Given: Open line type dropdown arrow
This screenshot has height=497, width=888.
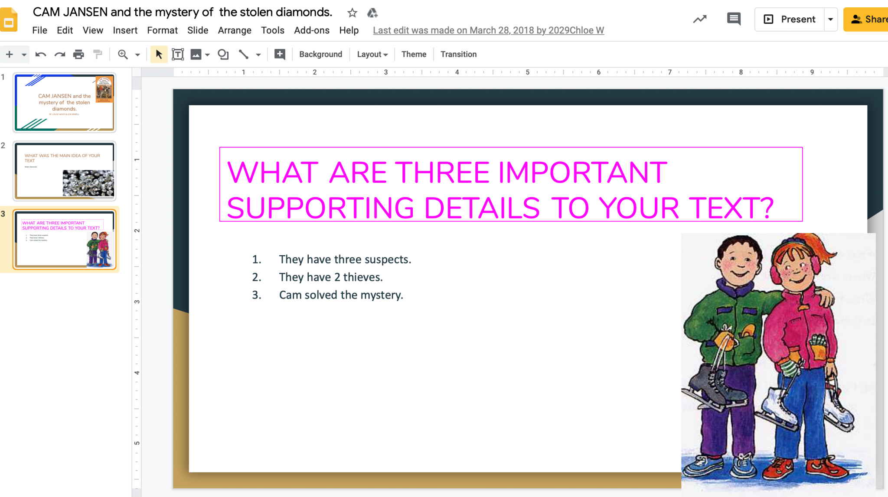Looking at the screenshot, I should pyautogui.click(x=258, y=55).
